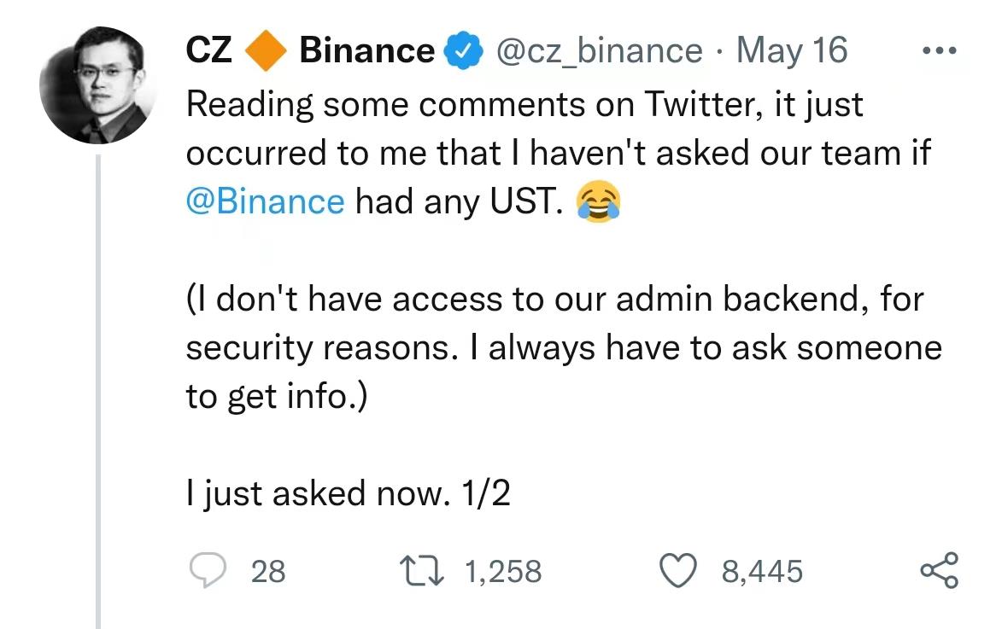The image size is (1002, 629).
Task: Click the orange diamond icon beside CZ
Action: pyautogui.click(x=266, y=50)
